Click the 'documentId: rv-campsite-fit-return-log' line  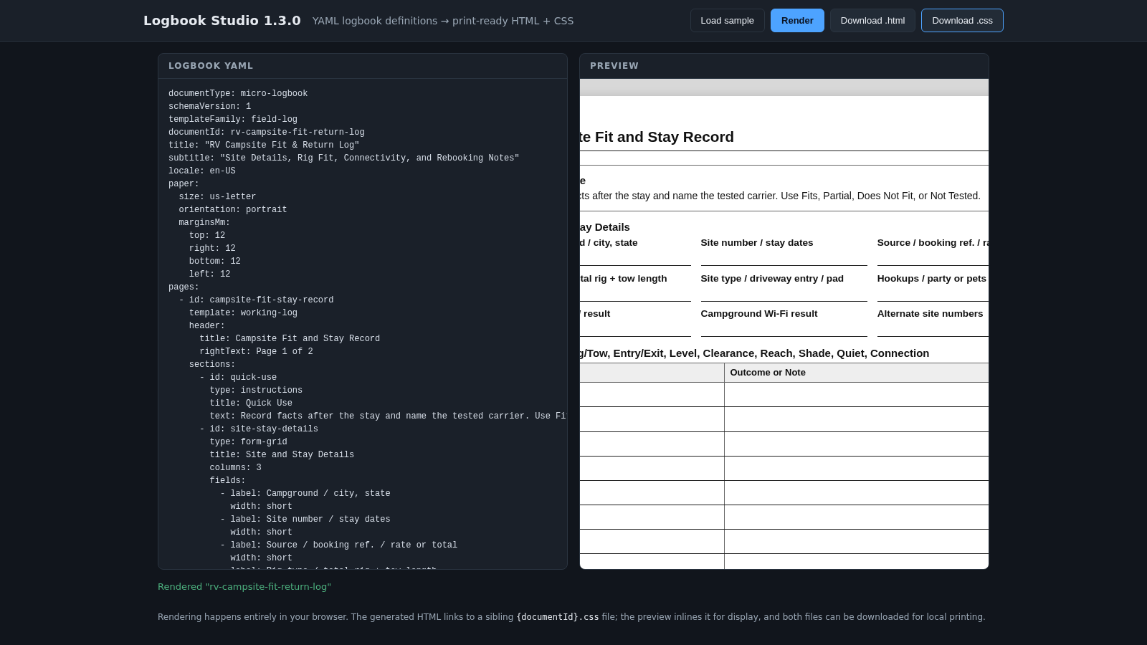coord(267,133)
